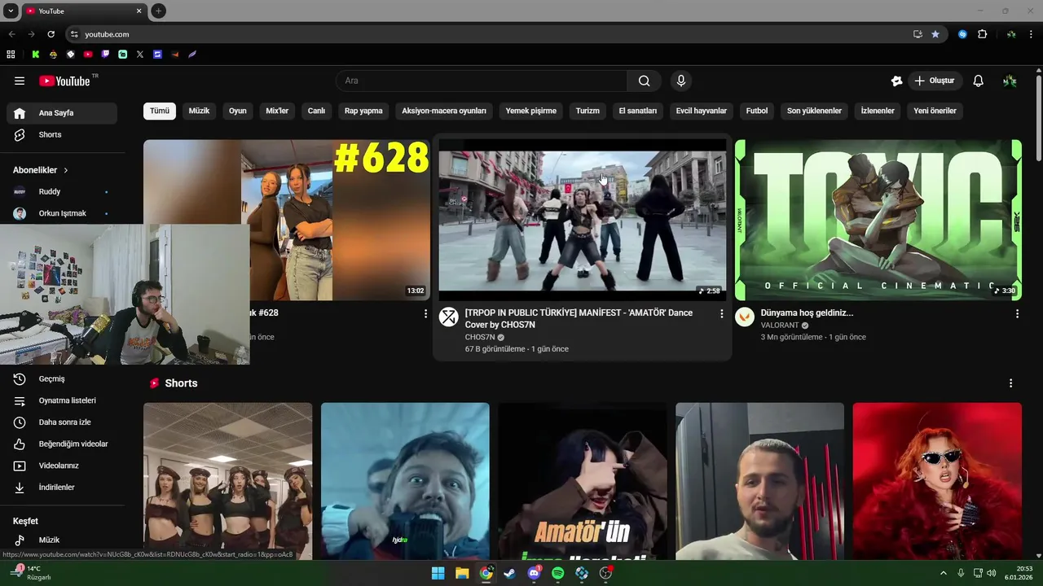Open the YouTube account avatar menu
Screen dimensions: 1043x586
click(1010, 81)
